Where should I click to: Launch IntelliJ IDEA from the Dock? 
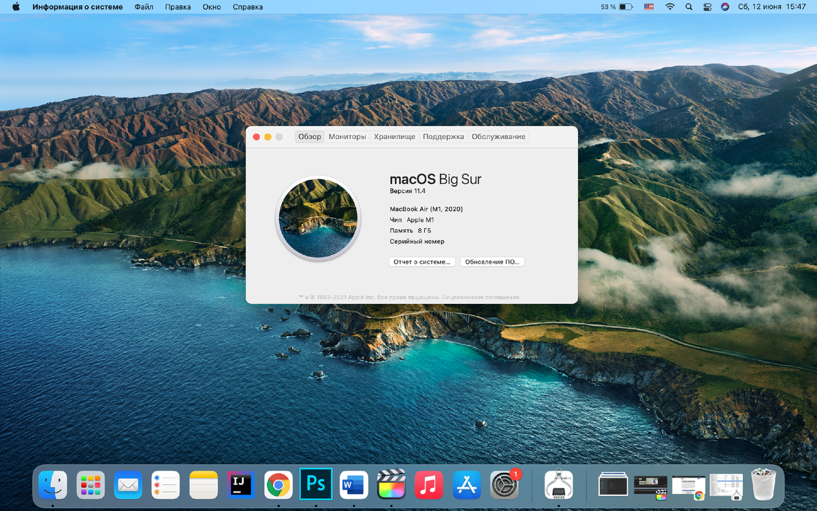(x=240, y=484)
